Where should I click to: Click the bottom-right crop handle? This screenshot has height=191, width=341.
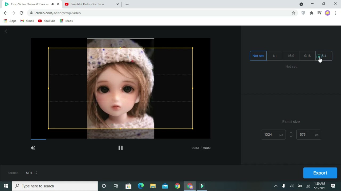[192, 129]
